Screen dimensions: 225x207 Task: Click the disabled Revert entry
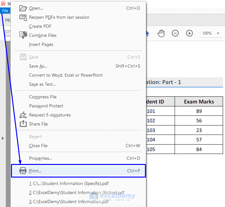click(x=78, y=136)
